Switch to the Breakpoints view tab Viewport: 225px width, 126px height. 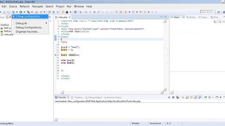pyautogui.click(x=191, y=17)
